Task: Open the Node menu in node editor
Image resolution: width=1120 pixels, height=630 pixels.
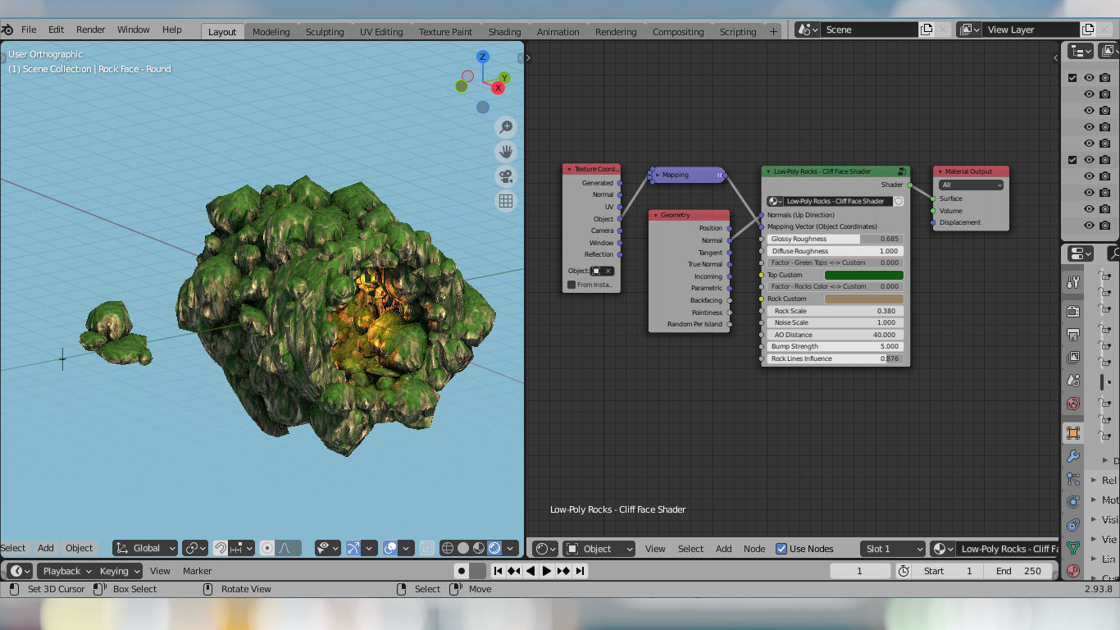Action: point(754,549)
